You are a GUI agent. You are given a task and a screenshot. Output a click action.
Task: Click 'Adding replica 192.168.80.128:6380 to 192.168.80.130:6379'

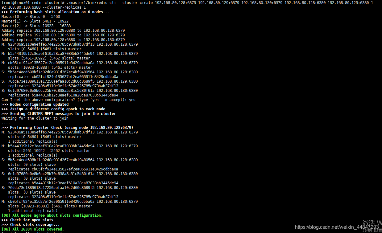point(63,39)
